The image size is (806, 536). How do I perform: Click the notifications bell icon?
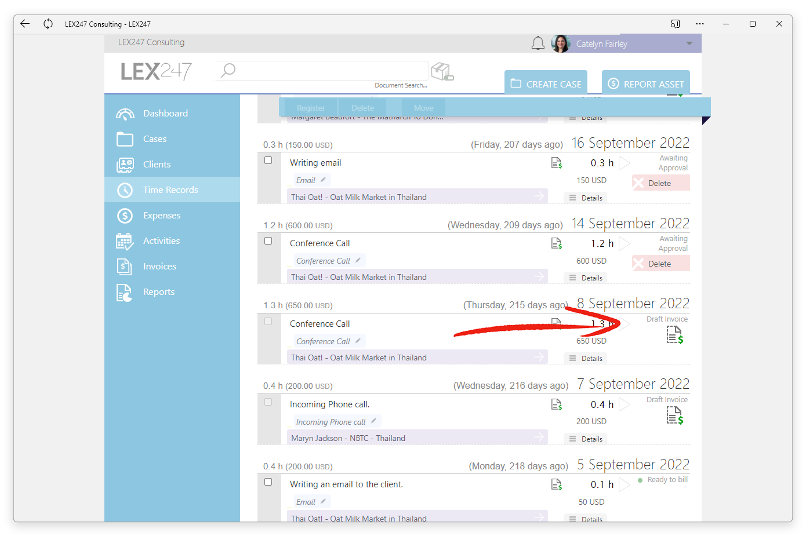538,43
